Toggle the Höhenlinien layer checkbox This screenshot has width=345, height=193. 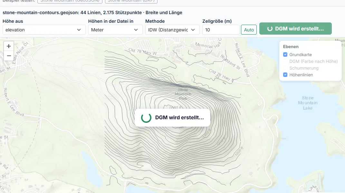click(x=285, y=75)
